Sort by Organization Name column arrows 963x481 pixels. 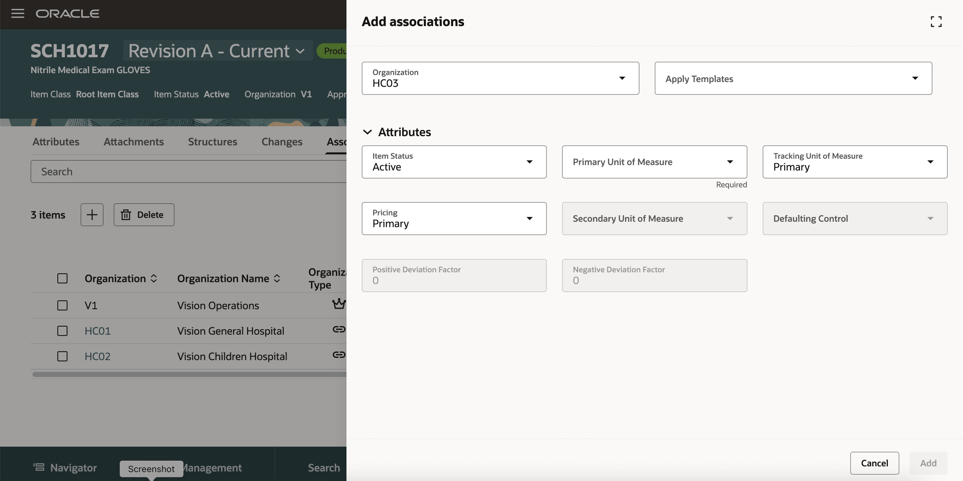tap(277, 279)
